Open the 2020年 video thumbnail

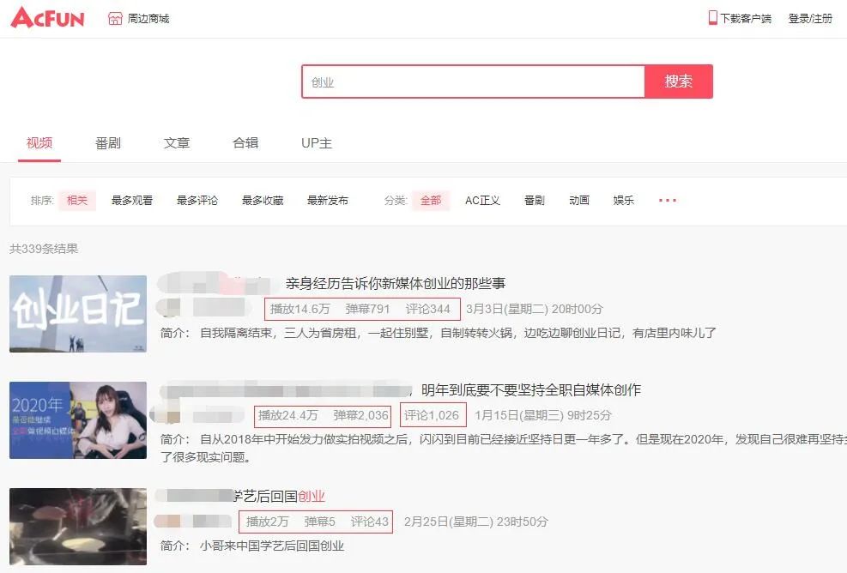(78, 420)
